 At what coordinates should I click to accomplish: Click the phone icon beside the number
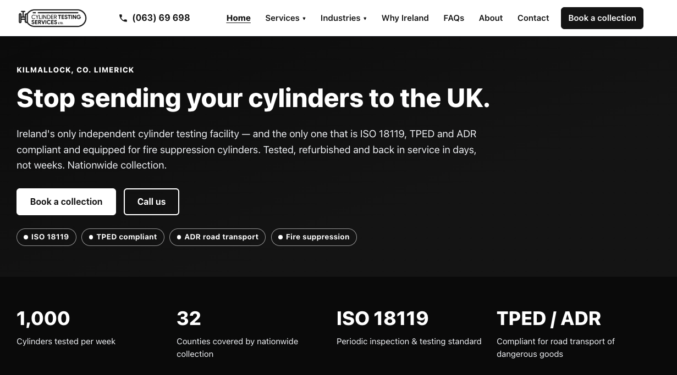pyautogui.click(x=123, y=18)
